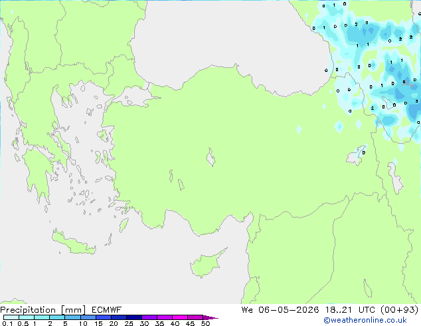Select the 45–50 mm legend swatch
Screen dimensions: 421x326
tap(195, 317)
